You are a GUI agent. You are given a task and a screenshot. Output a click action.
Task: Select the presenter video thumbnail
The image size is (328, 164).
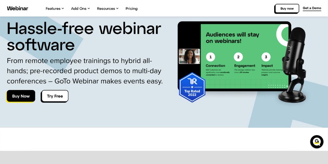pyautogui.click(x=189, y=56)
